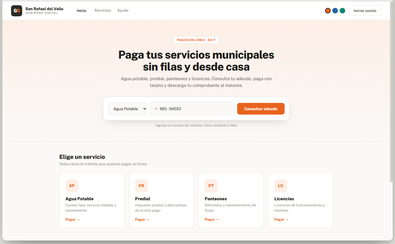Screen dimensions: 395x244
Task: Open the Ayuda nav item
Action: pyautogui.click(x=123, y=10)
